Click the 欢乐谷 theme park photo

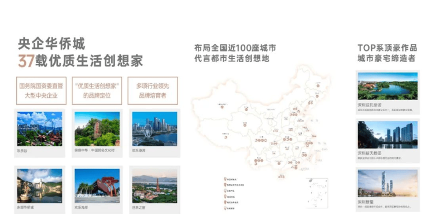[x=39, y=128]
